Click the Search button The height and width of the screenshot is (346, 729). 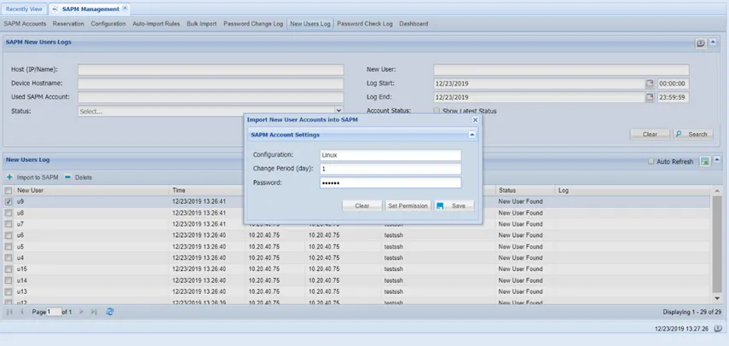pos(693,134)
